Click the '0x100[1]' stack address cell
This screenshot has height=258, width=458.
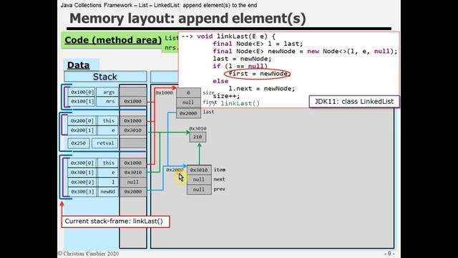click(82, 102)
